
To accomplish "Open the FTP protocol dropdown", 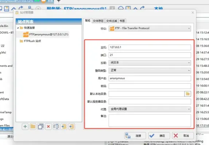I will click(150, 28).
